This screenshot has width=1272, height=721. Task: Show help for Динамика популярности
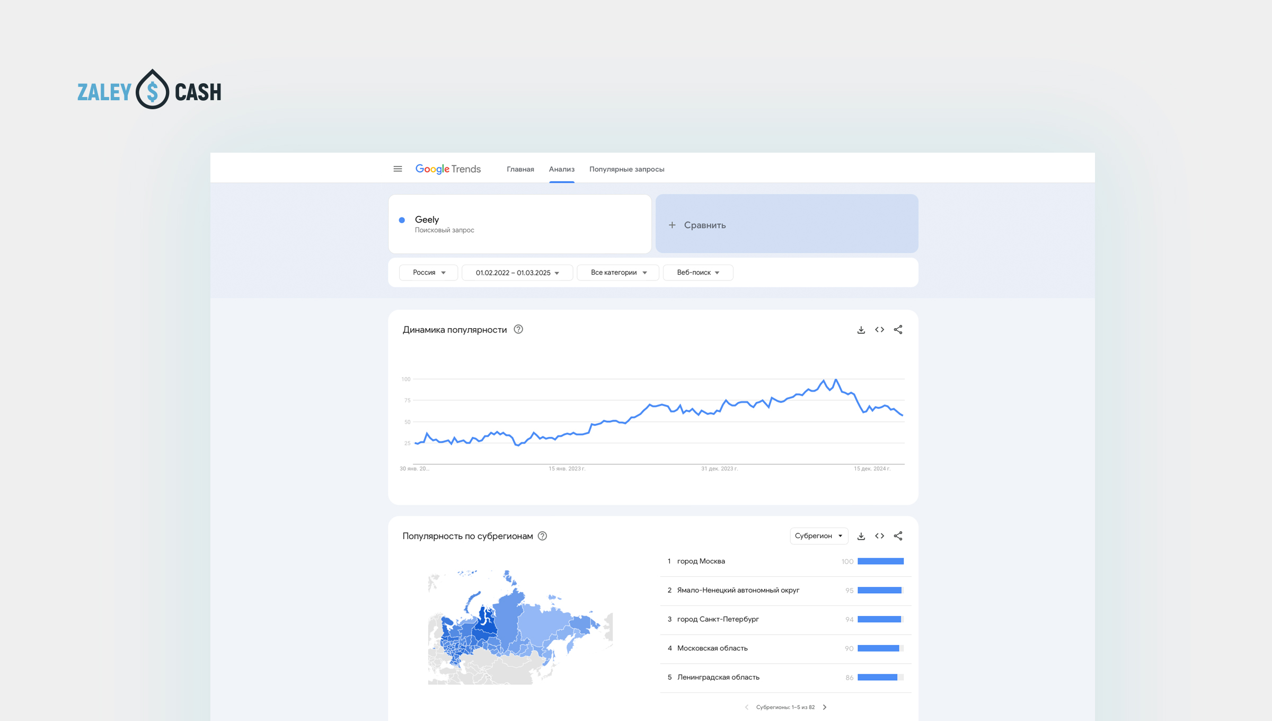click(x=518, y=329)
